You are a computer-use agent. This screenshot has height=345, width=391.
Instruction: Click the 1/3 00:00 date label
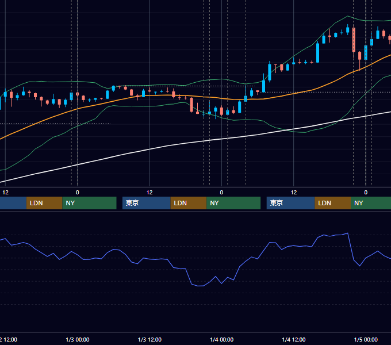(x=78, y=339)
